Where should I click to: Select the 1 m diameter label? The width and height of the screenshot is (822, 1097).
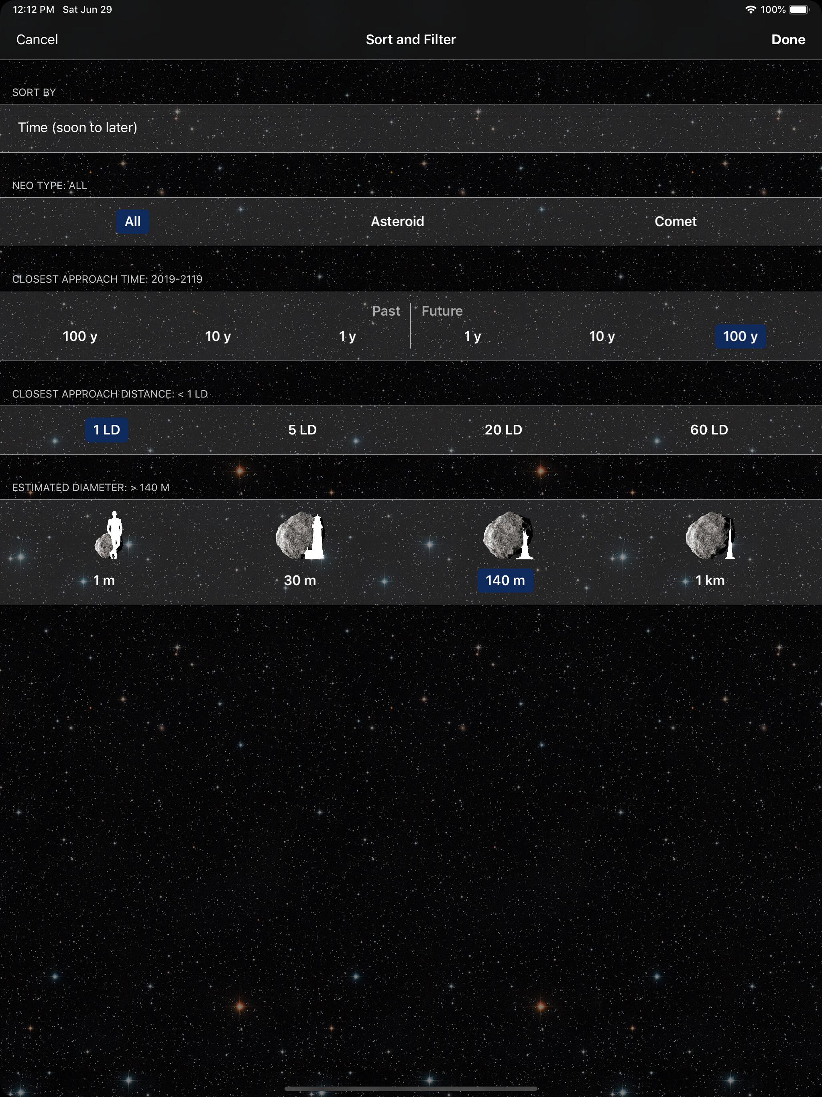pos(104,580)
